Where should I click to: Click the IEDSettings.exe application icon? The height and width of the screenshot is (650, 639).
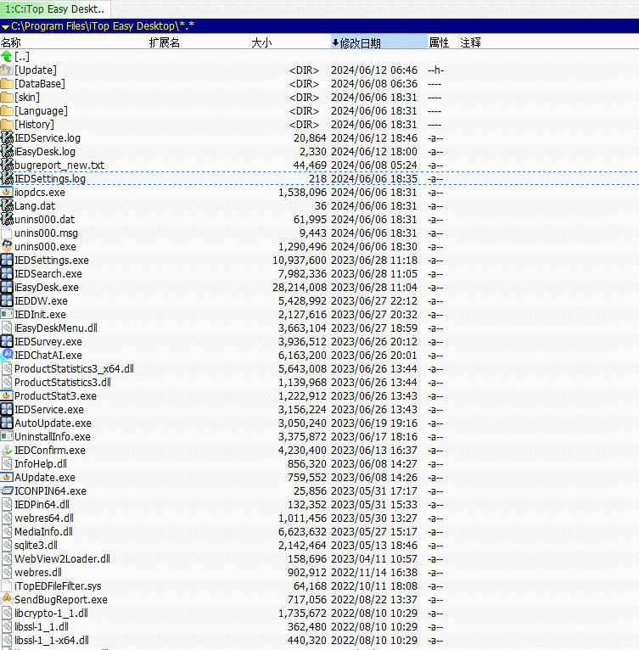tap(7, 261)
